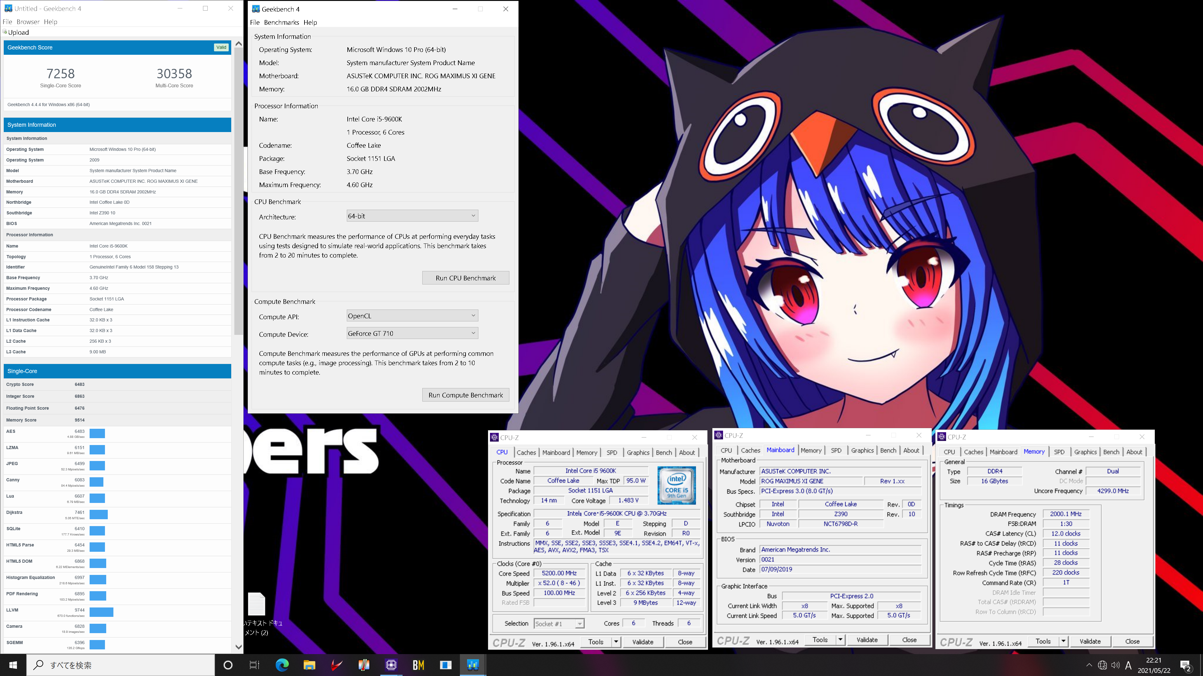The height and width of the screenshot is (676, 1203).
Task: Click scroll-down arrow in Geekbench results
Action: [x=239, y=647]
